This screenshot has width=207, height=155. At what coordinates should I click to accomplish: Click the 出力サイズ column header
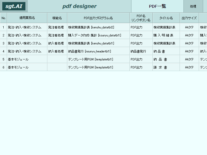point(189,18)
